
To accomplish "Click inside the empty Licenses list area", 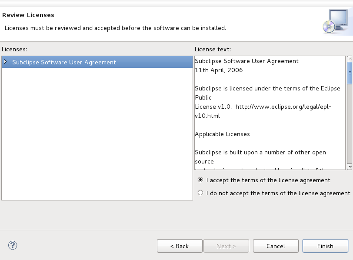I will (x=97, y=134).
